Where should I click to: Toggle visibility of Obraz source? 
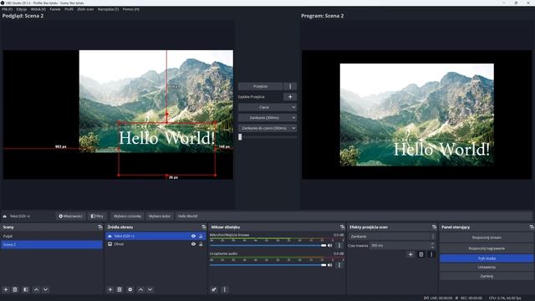coord(193,244)
